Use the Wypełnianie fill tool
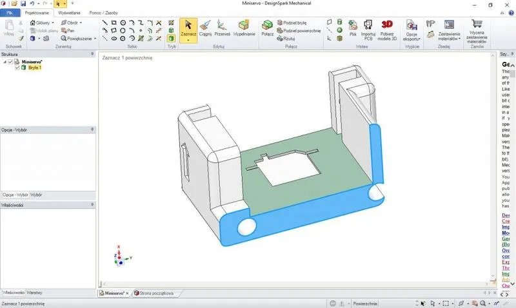 click(x=244, y=28)
